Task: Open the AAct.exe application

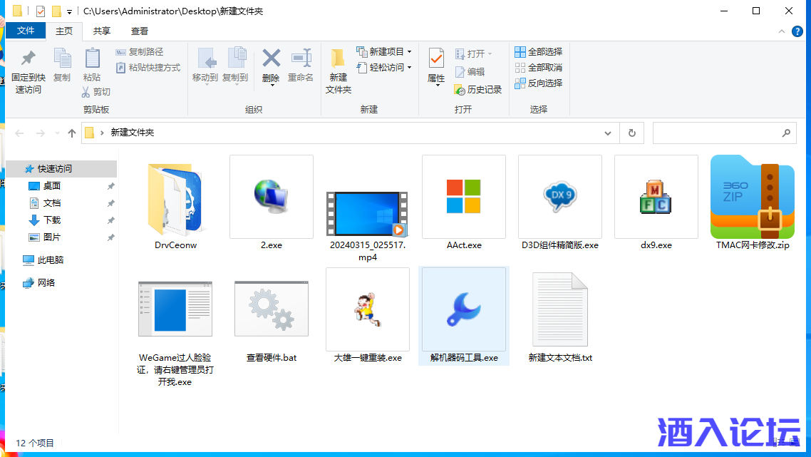Action: click(464, 197)
